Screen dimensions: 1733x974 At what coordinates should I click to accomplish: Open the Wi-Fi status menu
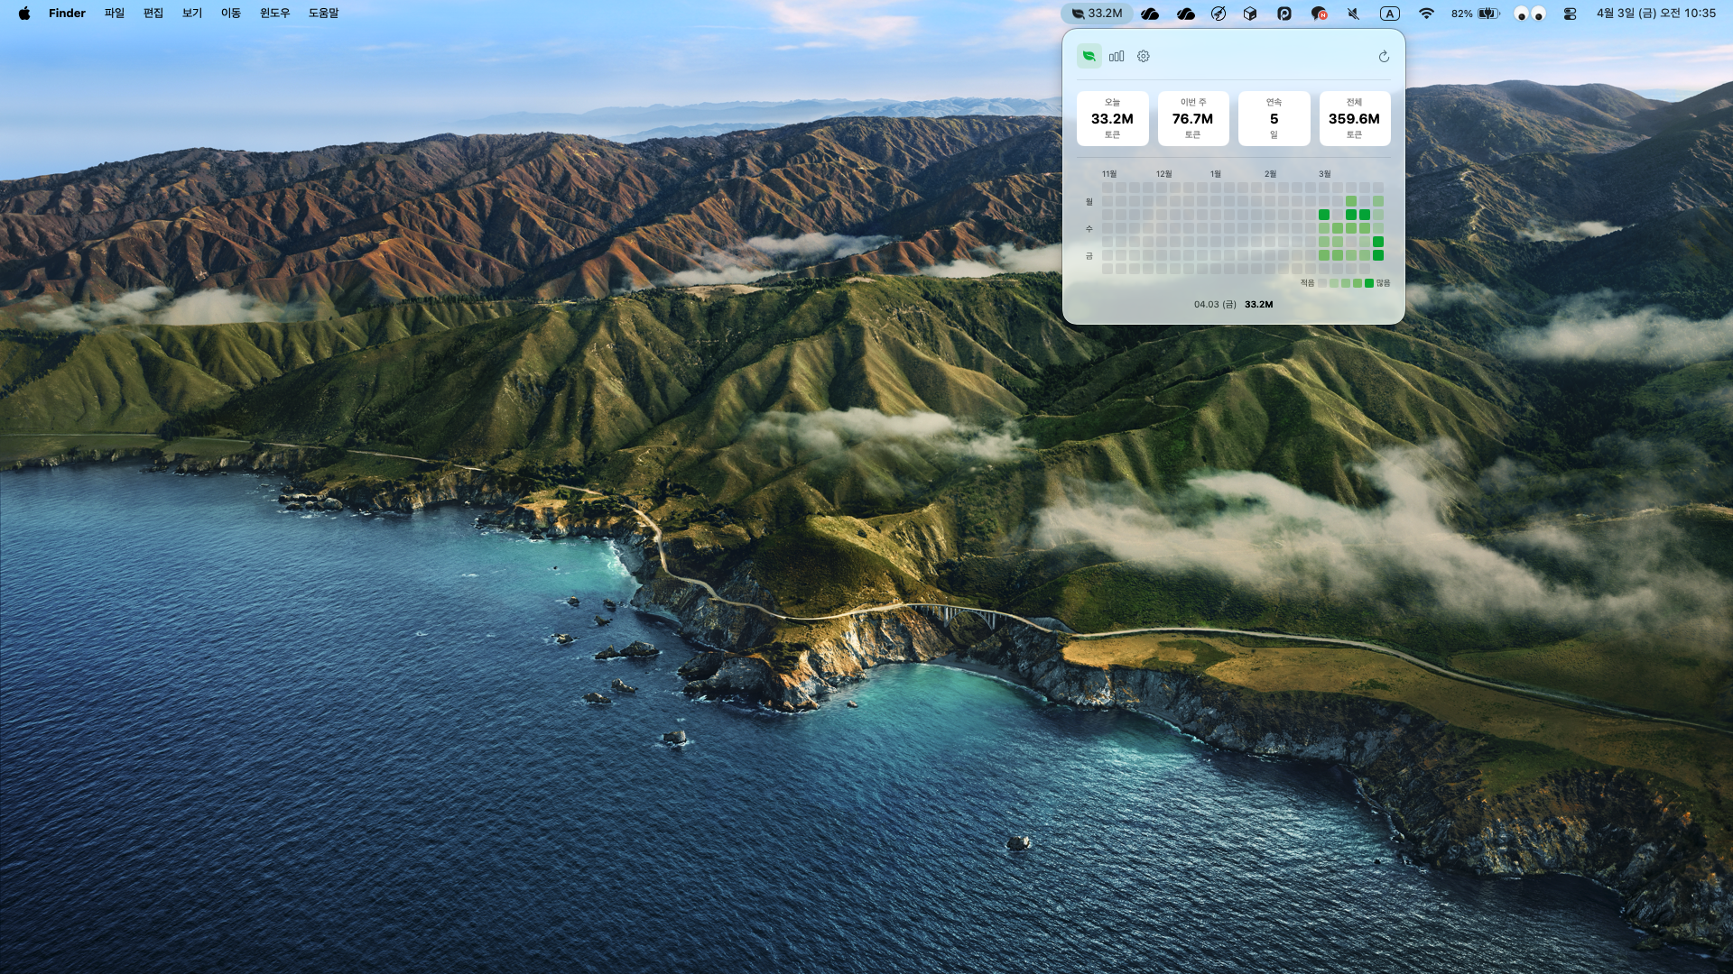pyautogui.click(x=1426, y=14)
